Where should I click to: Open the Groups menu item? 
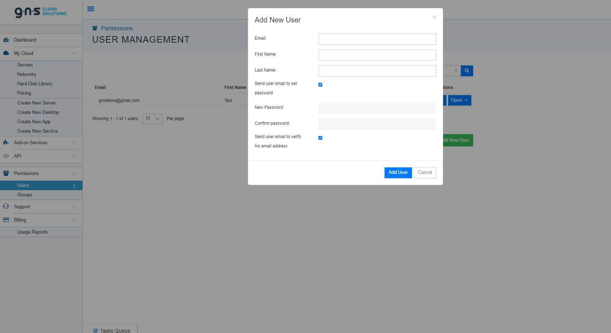click(25, 195)
